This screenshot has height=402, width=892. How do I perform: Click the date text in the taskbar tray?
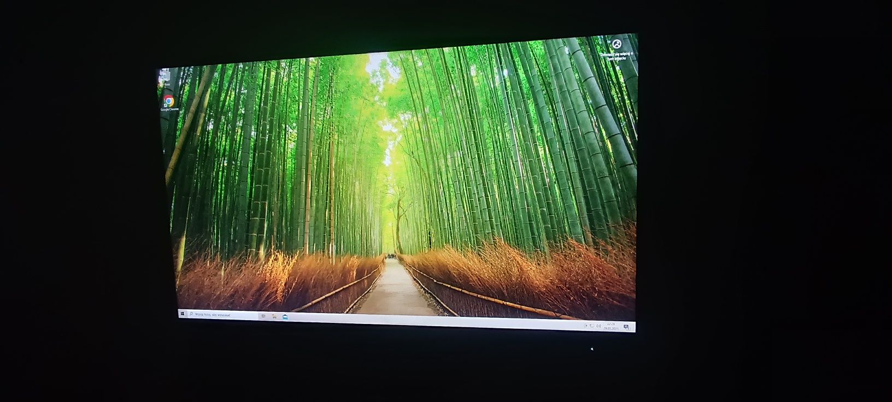(x=611, y=329)
